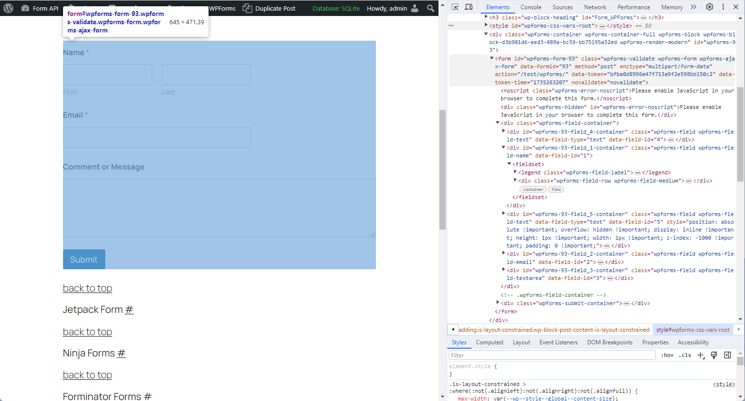This screenshot has width=745, height=401.
Task: Open the rendering emulation paintbrush icon
Action: pos(714,355)
